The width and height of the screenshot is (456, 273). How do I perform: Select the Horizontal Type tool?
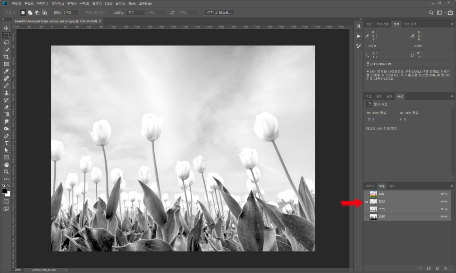click(x=7, y=143)
